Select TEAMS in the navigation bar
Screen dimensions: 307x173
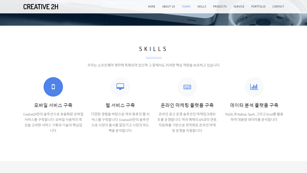[x=186, y=6]
